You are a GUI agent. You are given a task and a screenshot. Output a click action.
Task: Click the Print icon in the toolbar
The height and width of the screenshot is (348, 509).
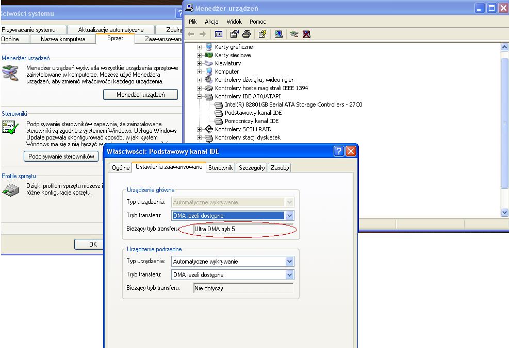click(x=247, y=34)
